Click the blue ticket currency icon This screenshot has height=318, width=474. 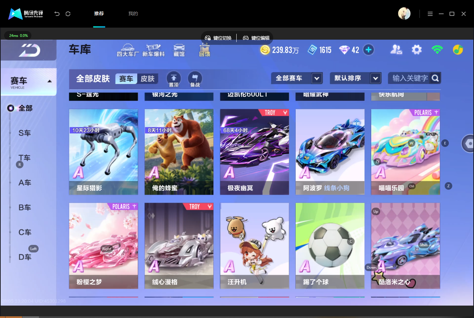312,50
